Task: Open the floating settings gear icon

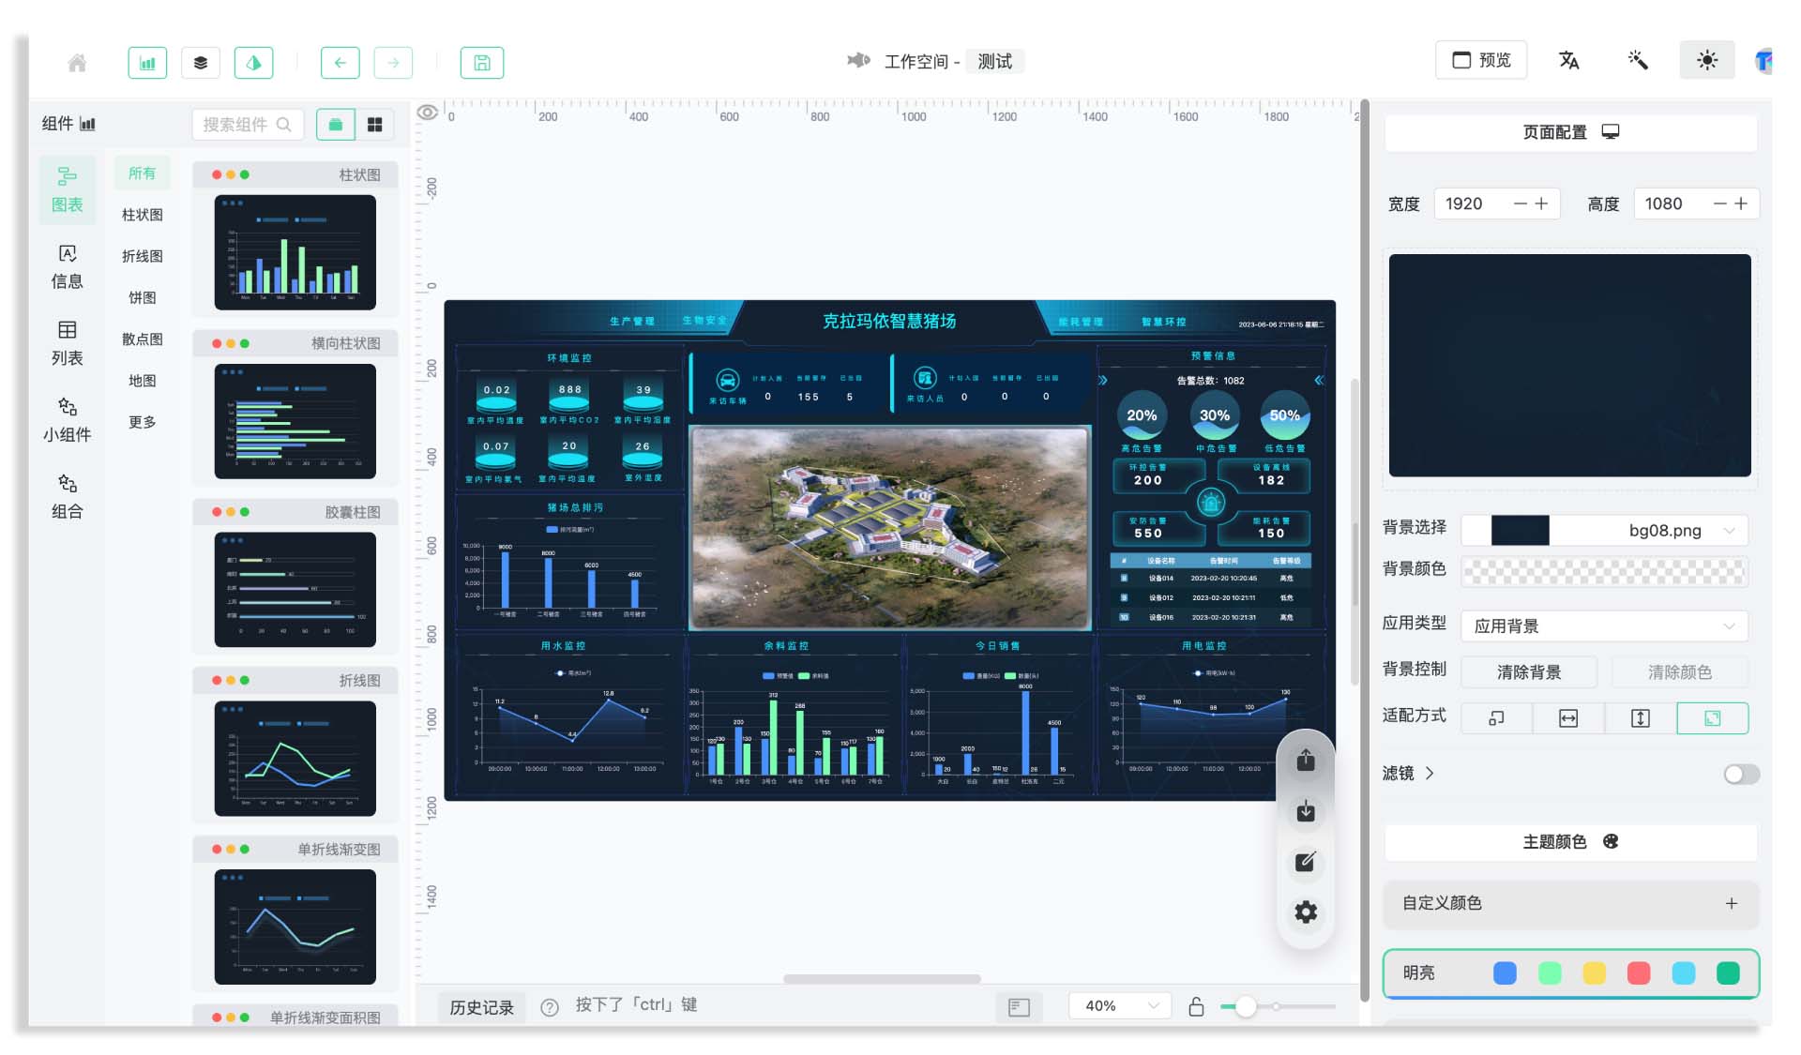Action: [1306, 912]
